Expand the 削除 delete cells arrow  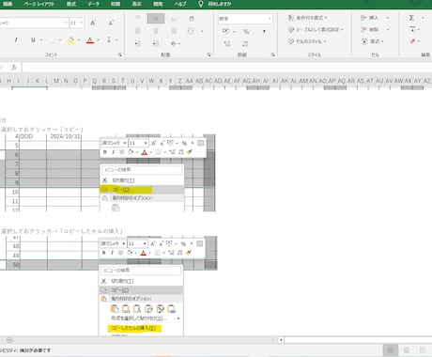(x=388, y=29)
